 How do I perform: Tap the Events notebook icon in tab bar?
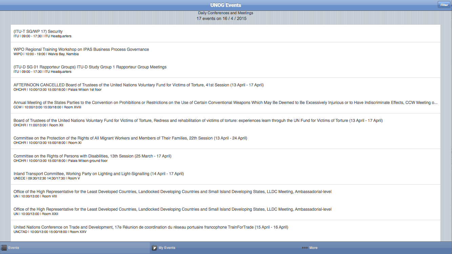click(3, 248)
